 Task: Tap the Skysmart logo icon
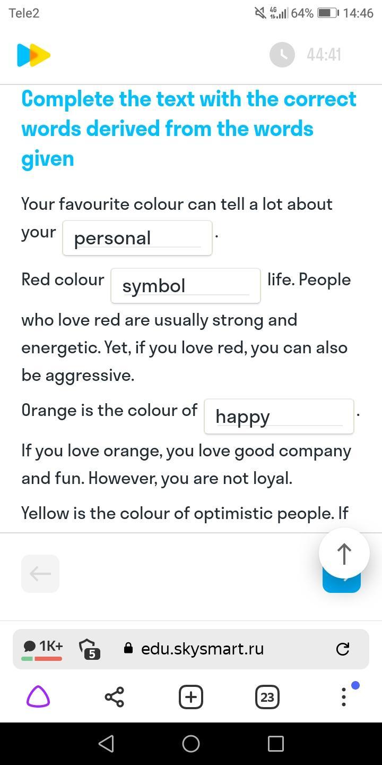click(x=33, y=55)
